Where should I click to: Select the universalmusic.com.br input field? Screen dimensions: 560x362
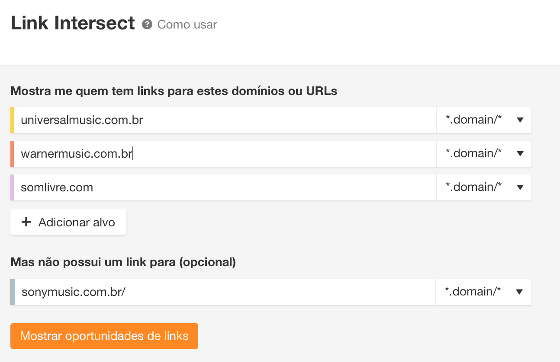click(x=216, y=120)
